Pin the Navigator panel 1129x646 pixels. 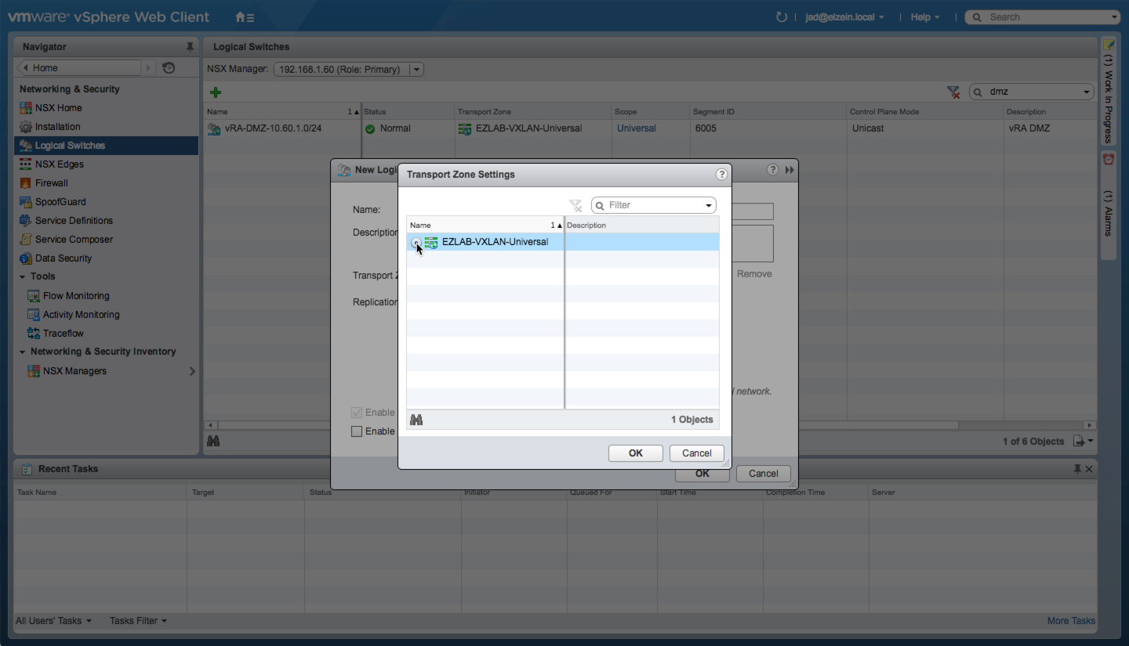[190, 47]
